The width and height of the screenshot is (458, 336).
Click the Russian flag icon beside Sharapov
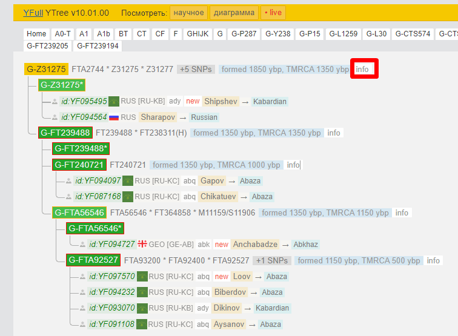click(113, 117)
